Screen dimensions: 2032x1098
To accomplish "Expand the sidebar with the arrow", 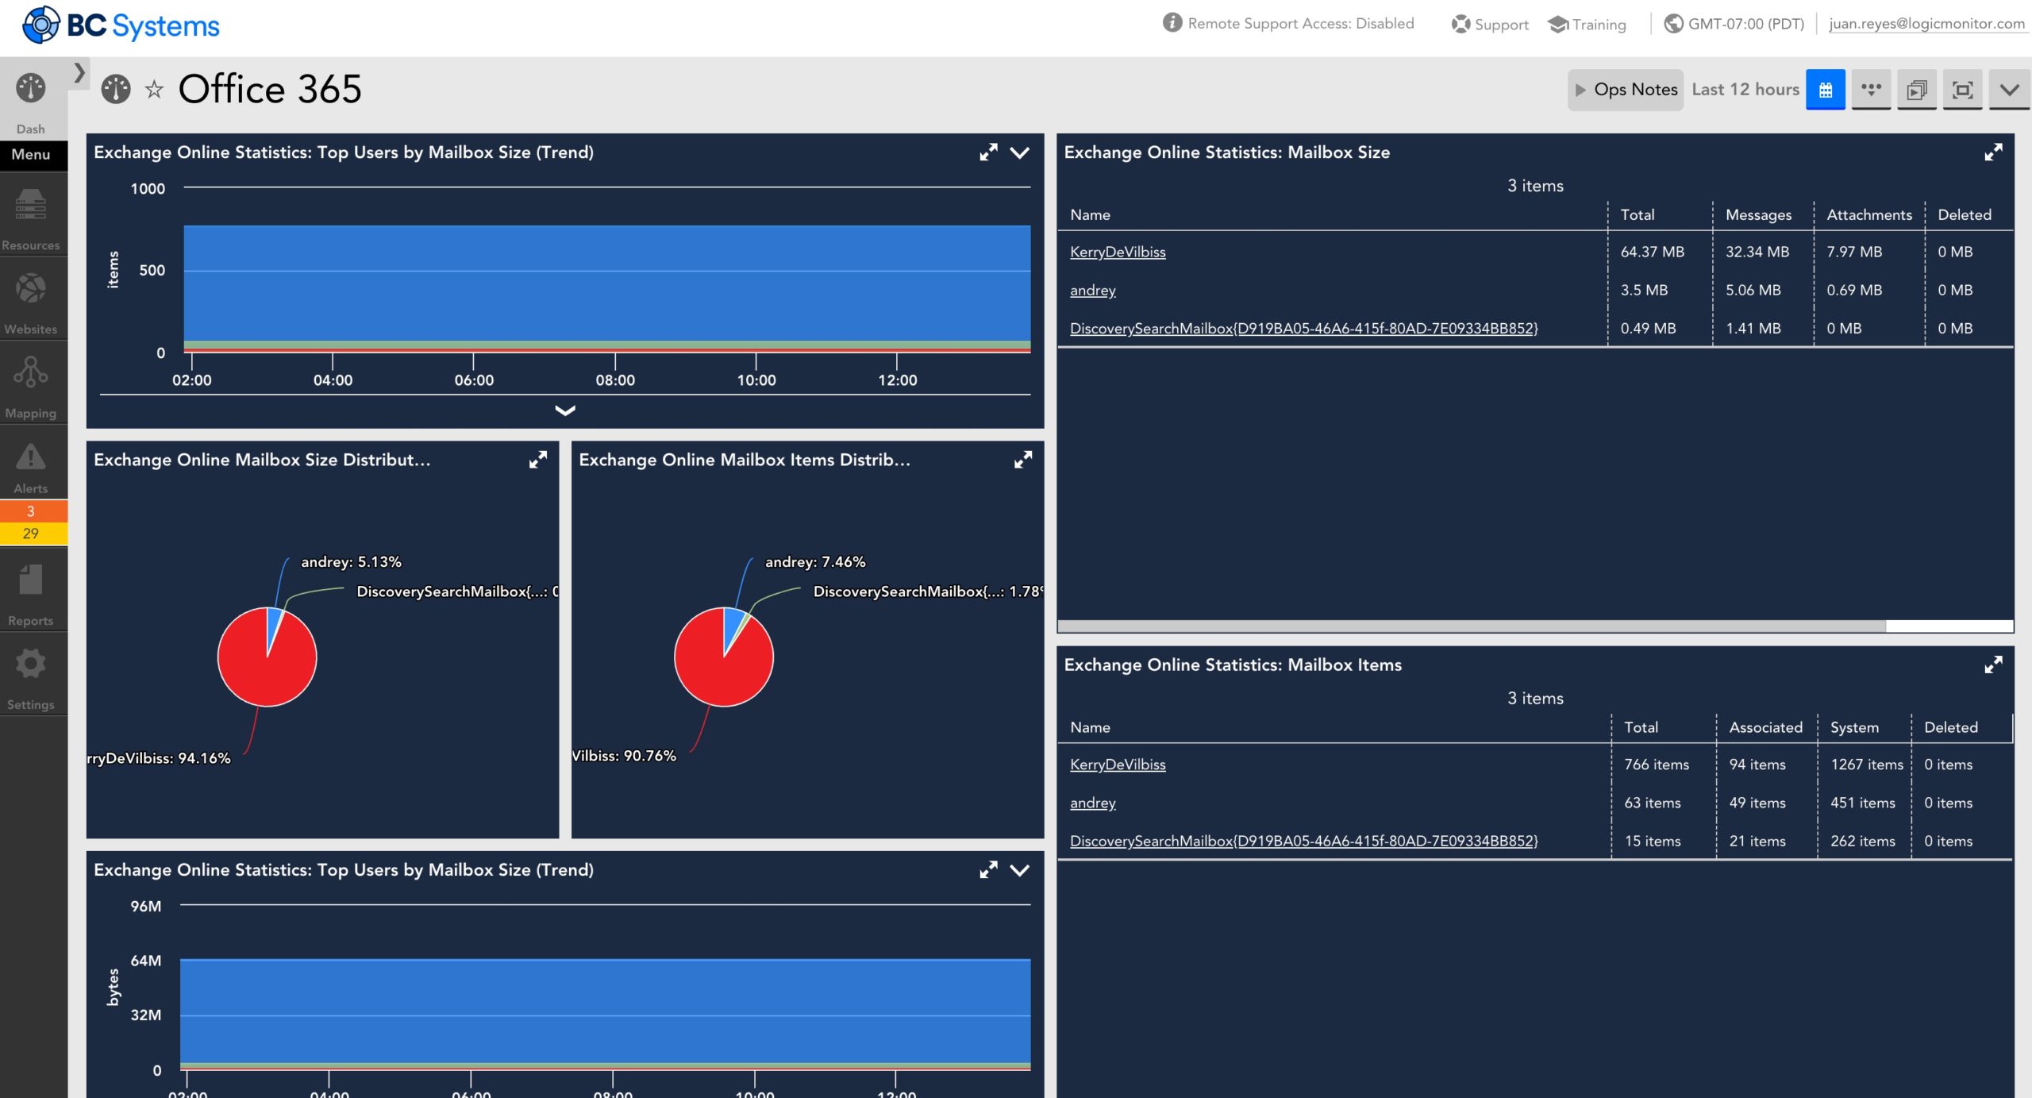I will tap(79, 73).
